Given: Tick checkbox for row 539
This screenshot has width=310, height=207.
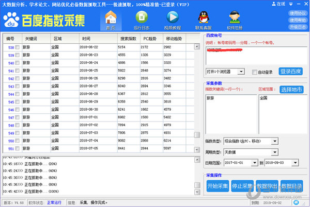Looking at the screenshot, I should [x=18, y=55].
